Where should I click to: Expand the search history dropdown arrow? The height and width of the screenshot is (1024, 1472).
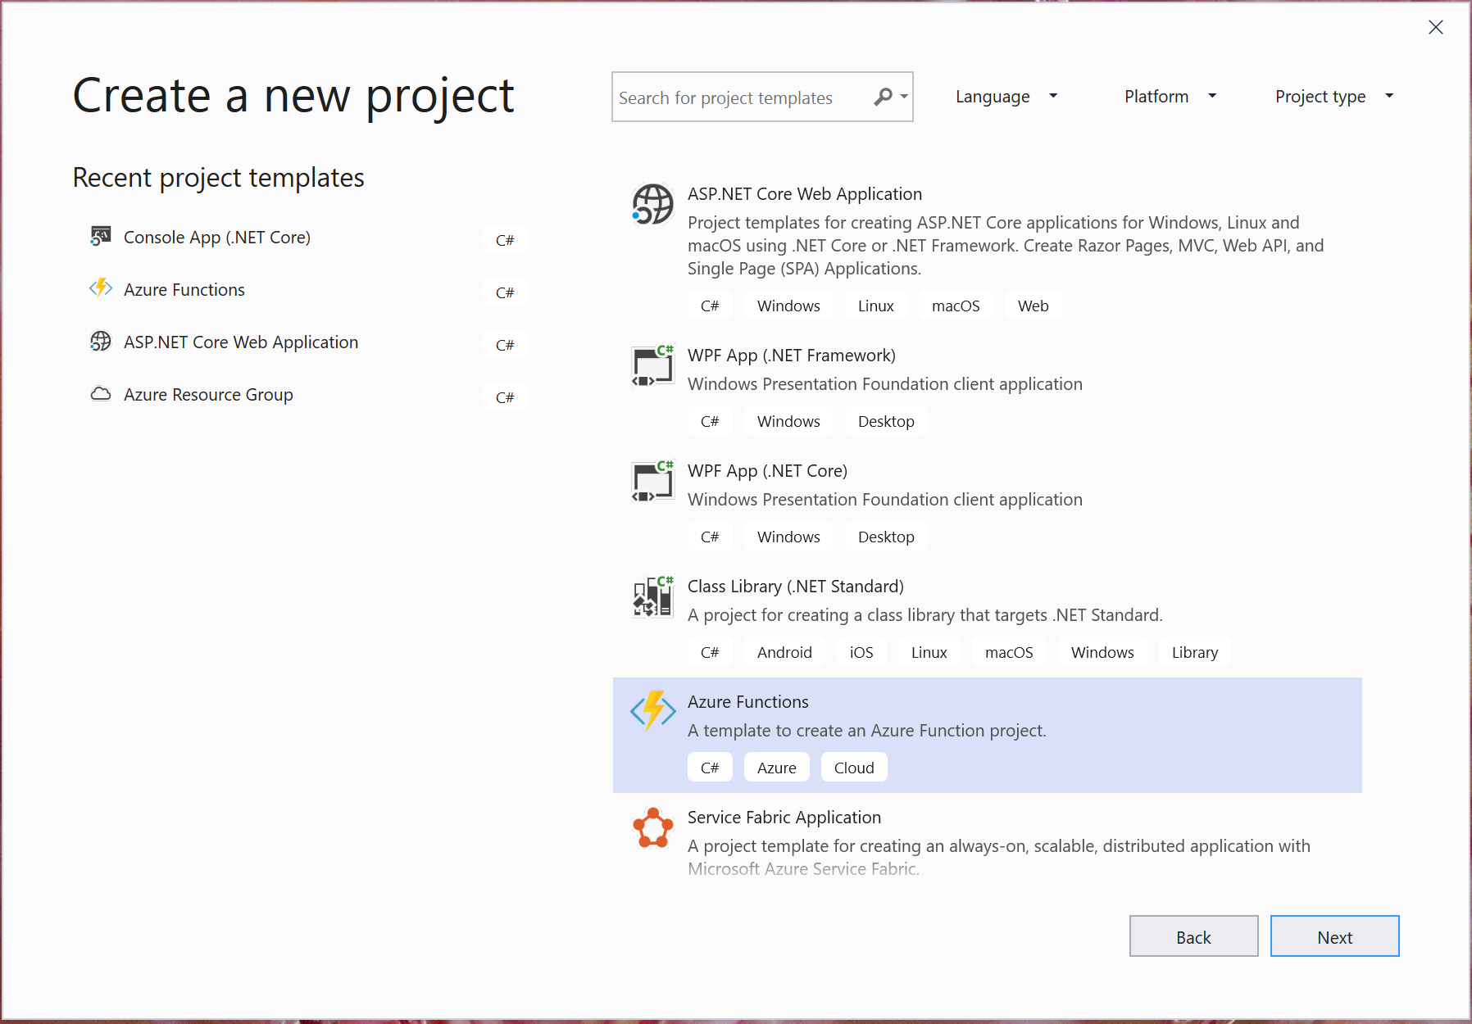pos(904,97)
